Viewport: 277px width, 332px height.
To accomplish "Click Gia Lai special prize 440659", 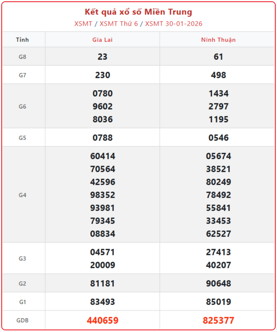I will click(102, 320).
